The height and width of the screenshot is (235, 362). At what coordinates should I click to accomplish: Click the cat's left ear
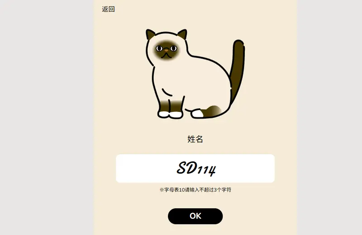(x=150, y=35)
